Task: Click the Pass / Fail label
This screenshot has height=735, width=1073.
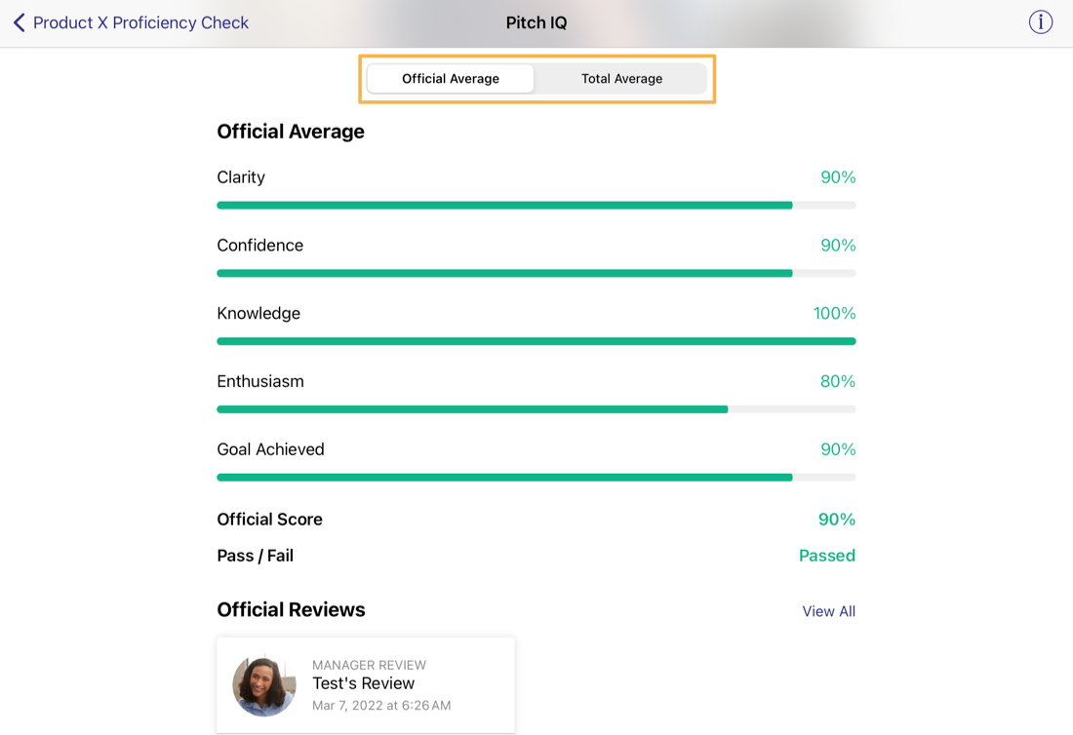Action: 256,556
